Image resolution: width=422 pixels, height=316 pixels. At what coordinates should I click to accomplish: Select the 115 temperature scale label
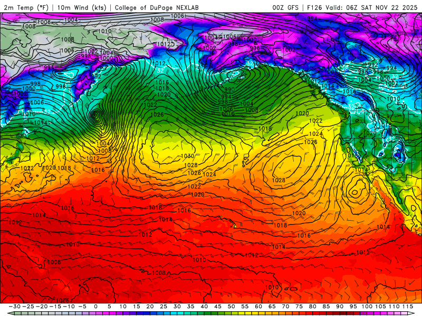pyautogui.click(x=407, y=307)
